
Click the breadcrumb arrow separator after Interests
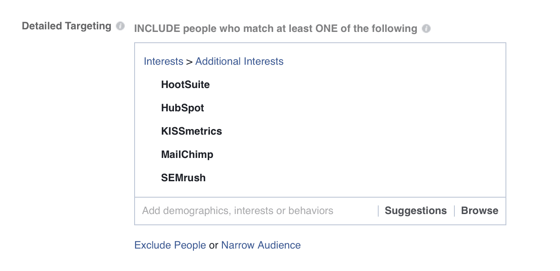pos(189,62)
